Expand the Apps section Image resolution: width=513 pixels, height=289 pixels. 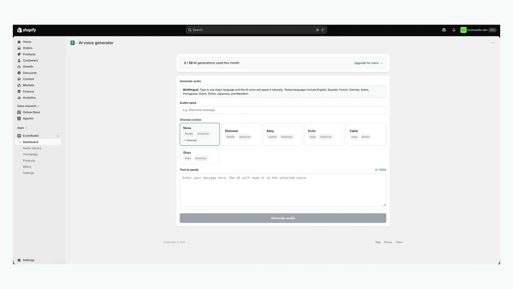point(22,128)
